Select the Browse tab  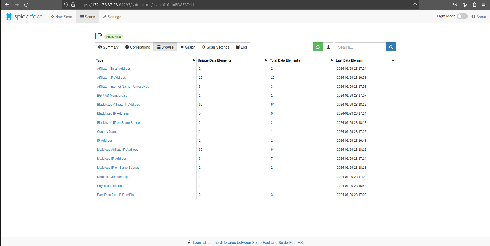[x=165, y=47]
